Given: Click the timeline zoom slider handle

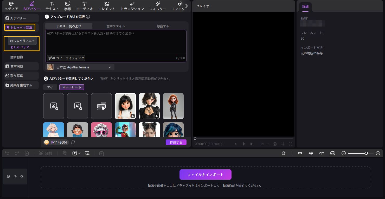Looking at the screenshot, I should [366, 153].
